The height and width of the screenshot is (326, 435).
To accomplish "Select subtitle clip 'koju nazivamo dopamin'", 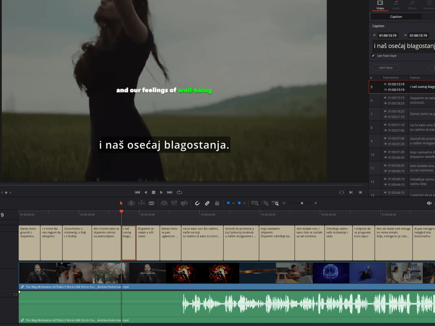I will (x=277, y=243).
